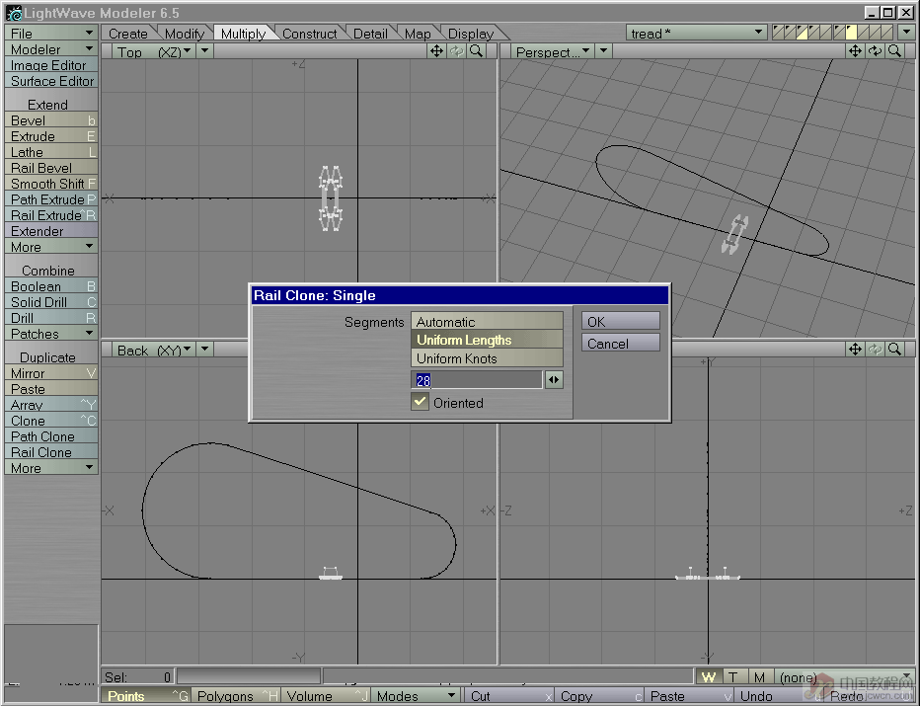Open the More dropdown under Duplicate
Viewport: 920px width, 706px height.
(51, 468)
